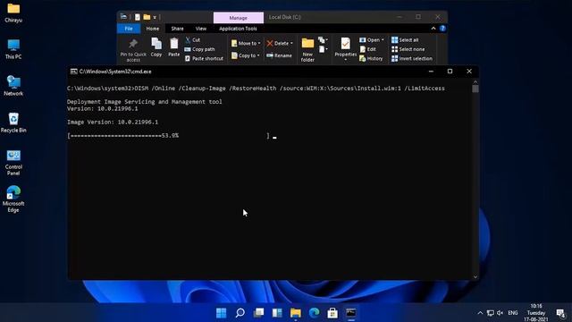Screen dimensions: 572x322
Task: Switch to Application Tools tab
Action: (238, 29)
